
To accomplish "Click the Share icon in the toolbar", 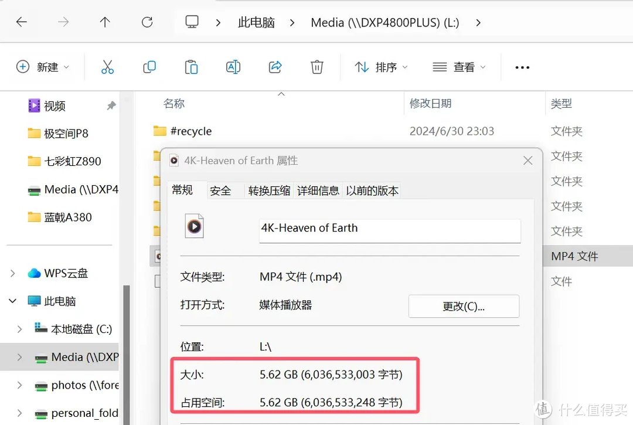I will (x=275, y=67).
